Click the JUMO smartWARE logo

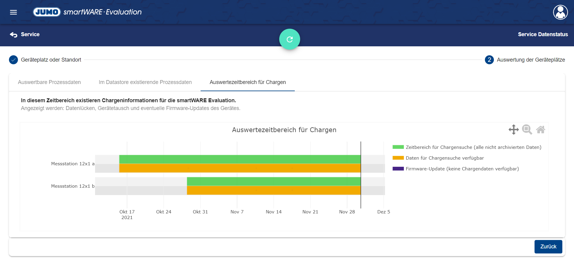pos(87,12)
